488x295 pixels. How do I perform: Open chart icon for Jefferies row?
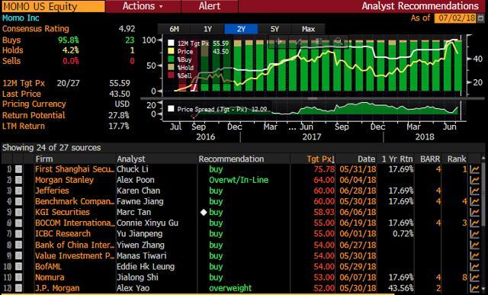click(474, 191)
